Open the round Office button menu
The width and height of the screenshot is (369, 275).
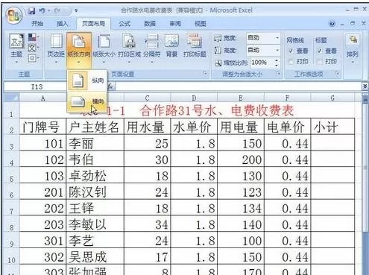pyautogui.click(x=14, y=16)
